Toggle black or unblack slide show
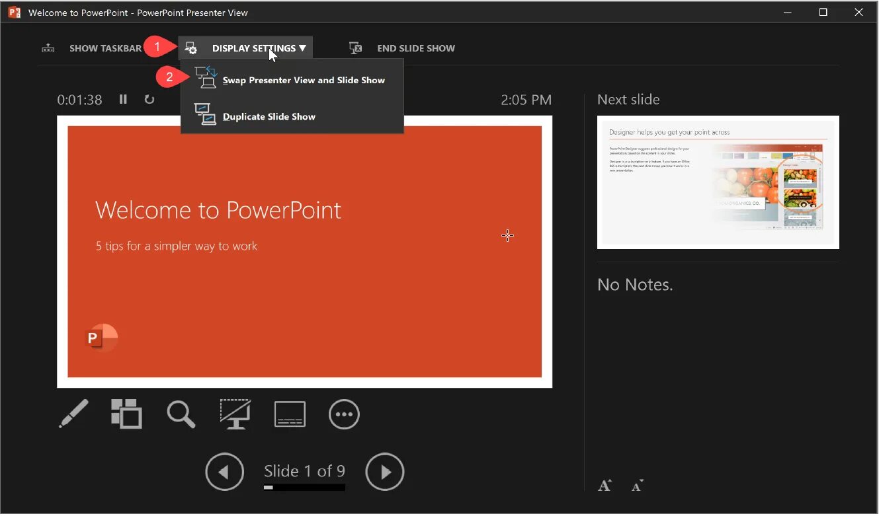Screen dimensions: 879x516 (235, 414)
